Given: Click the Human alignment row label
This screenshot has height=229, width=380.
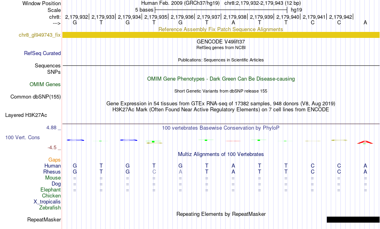Looking at the screenshot, I should coord(52,166).
